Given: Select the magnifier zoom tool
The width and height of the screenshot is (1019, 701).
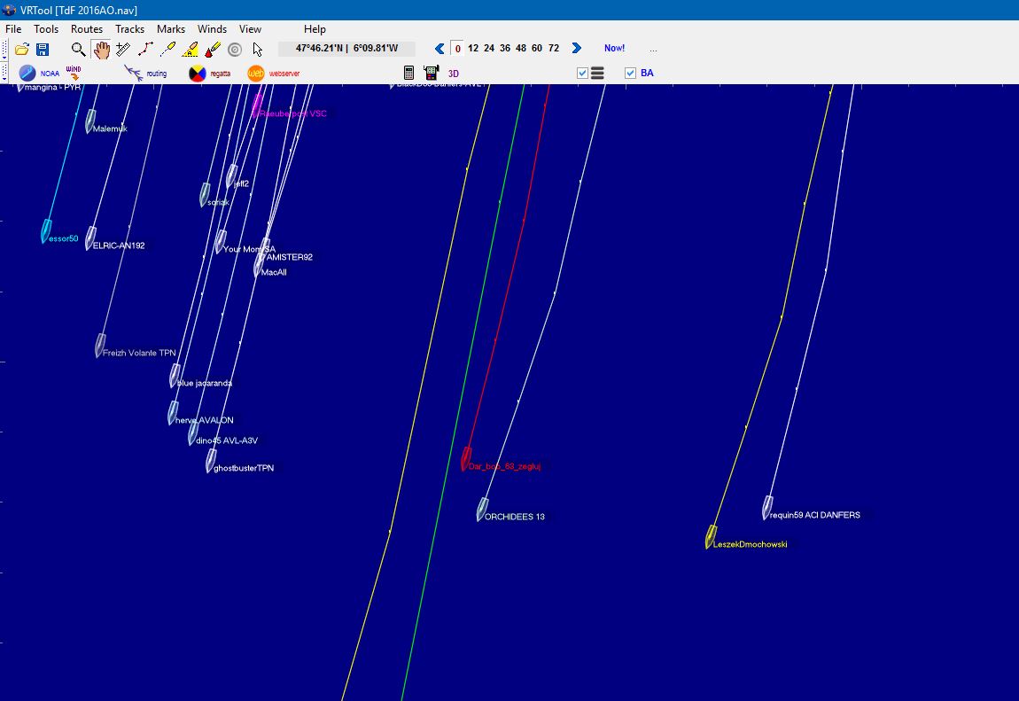Looking at the screenshot, I should pos(78,49).
